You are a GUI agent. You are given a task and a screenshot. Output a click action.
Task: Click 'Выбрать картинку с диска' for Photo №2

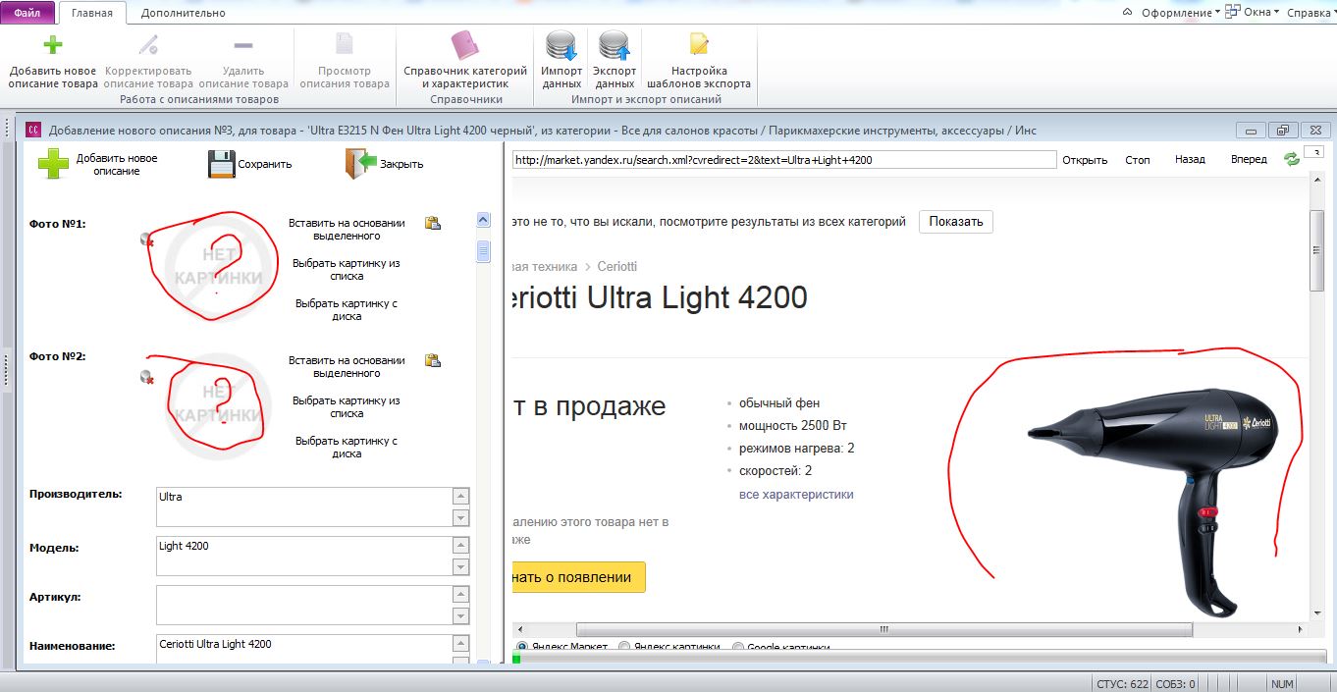coord(347,448)
